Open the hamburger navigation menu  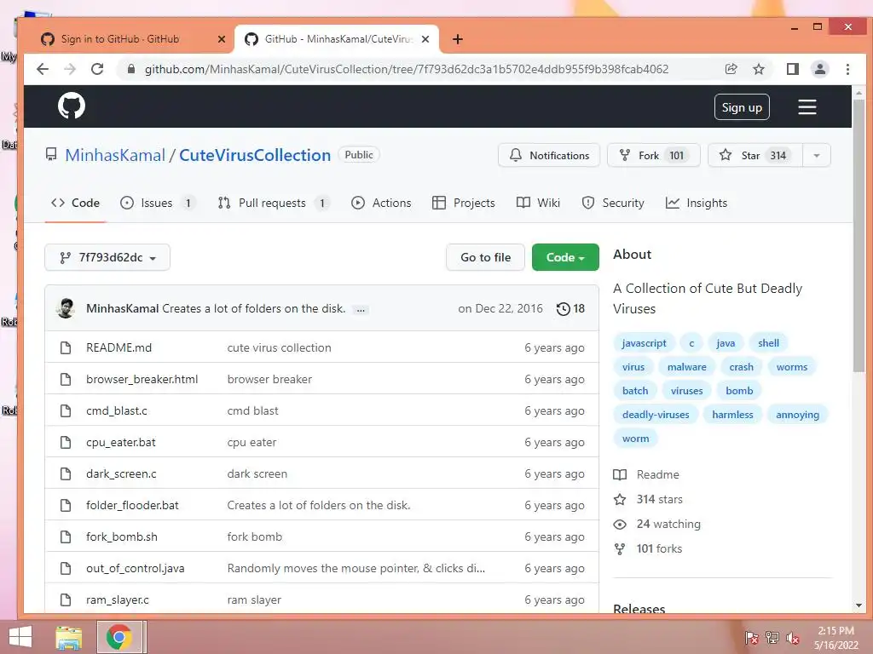807,106
